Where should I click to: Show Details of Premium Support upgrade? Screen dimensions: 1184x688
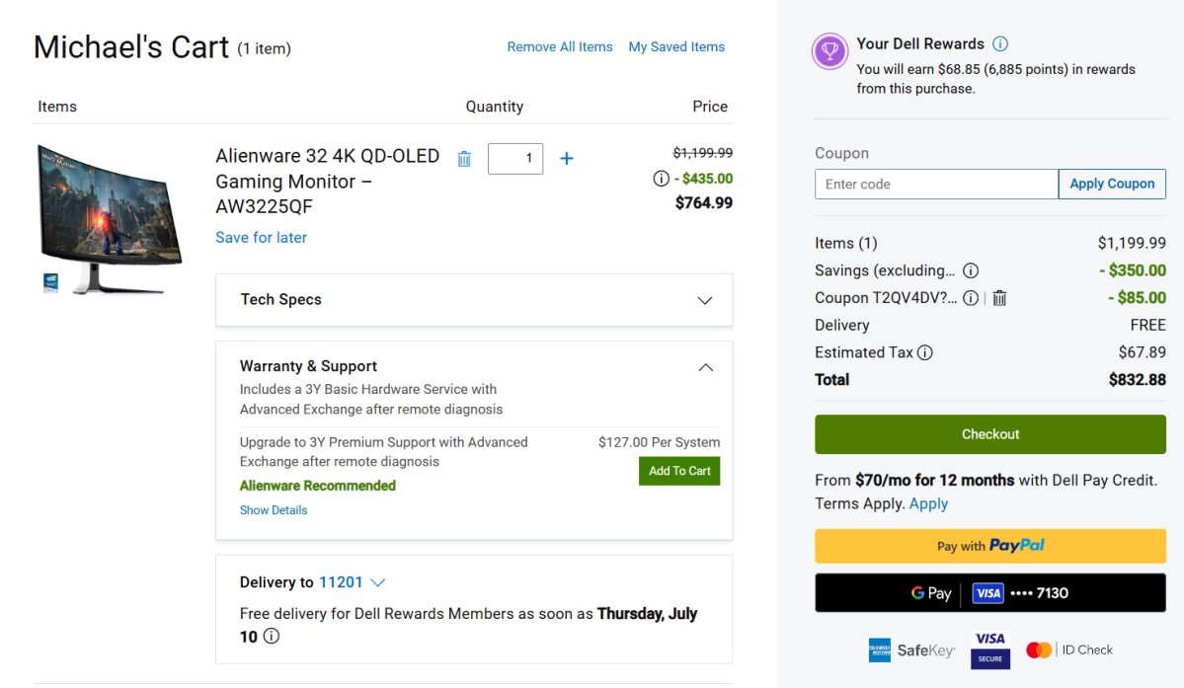[x=274, y=510]
